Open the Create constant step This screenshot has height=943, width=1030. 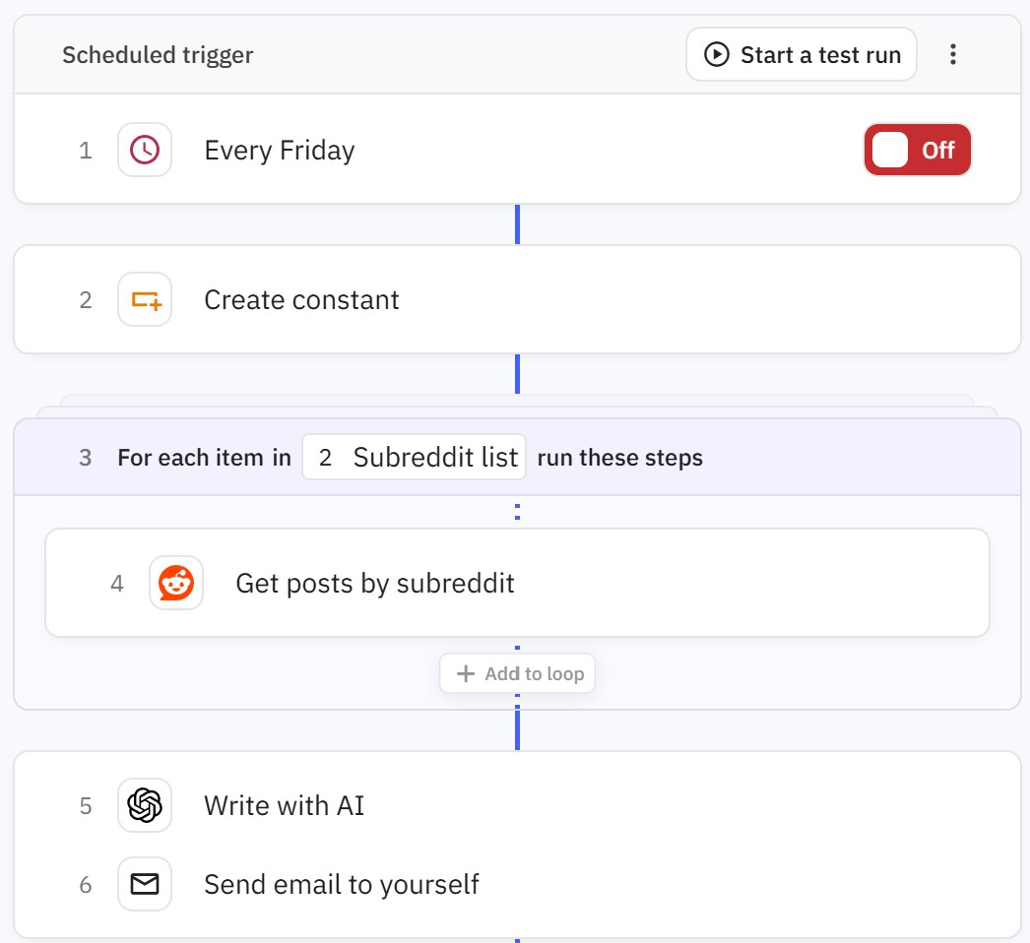pos(301,299)
